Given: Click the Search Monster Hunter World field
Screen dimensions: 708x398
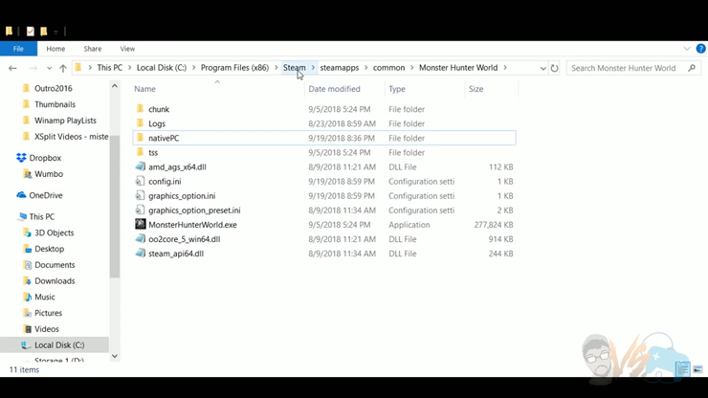Looking at the screenshot, I should (628, 68).
